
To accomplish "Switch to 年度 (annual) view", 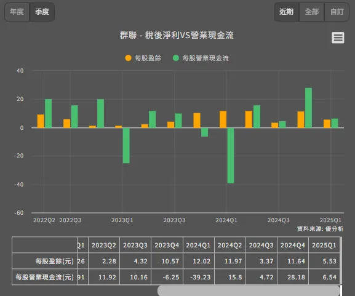I will (17, 12).
